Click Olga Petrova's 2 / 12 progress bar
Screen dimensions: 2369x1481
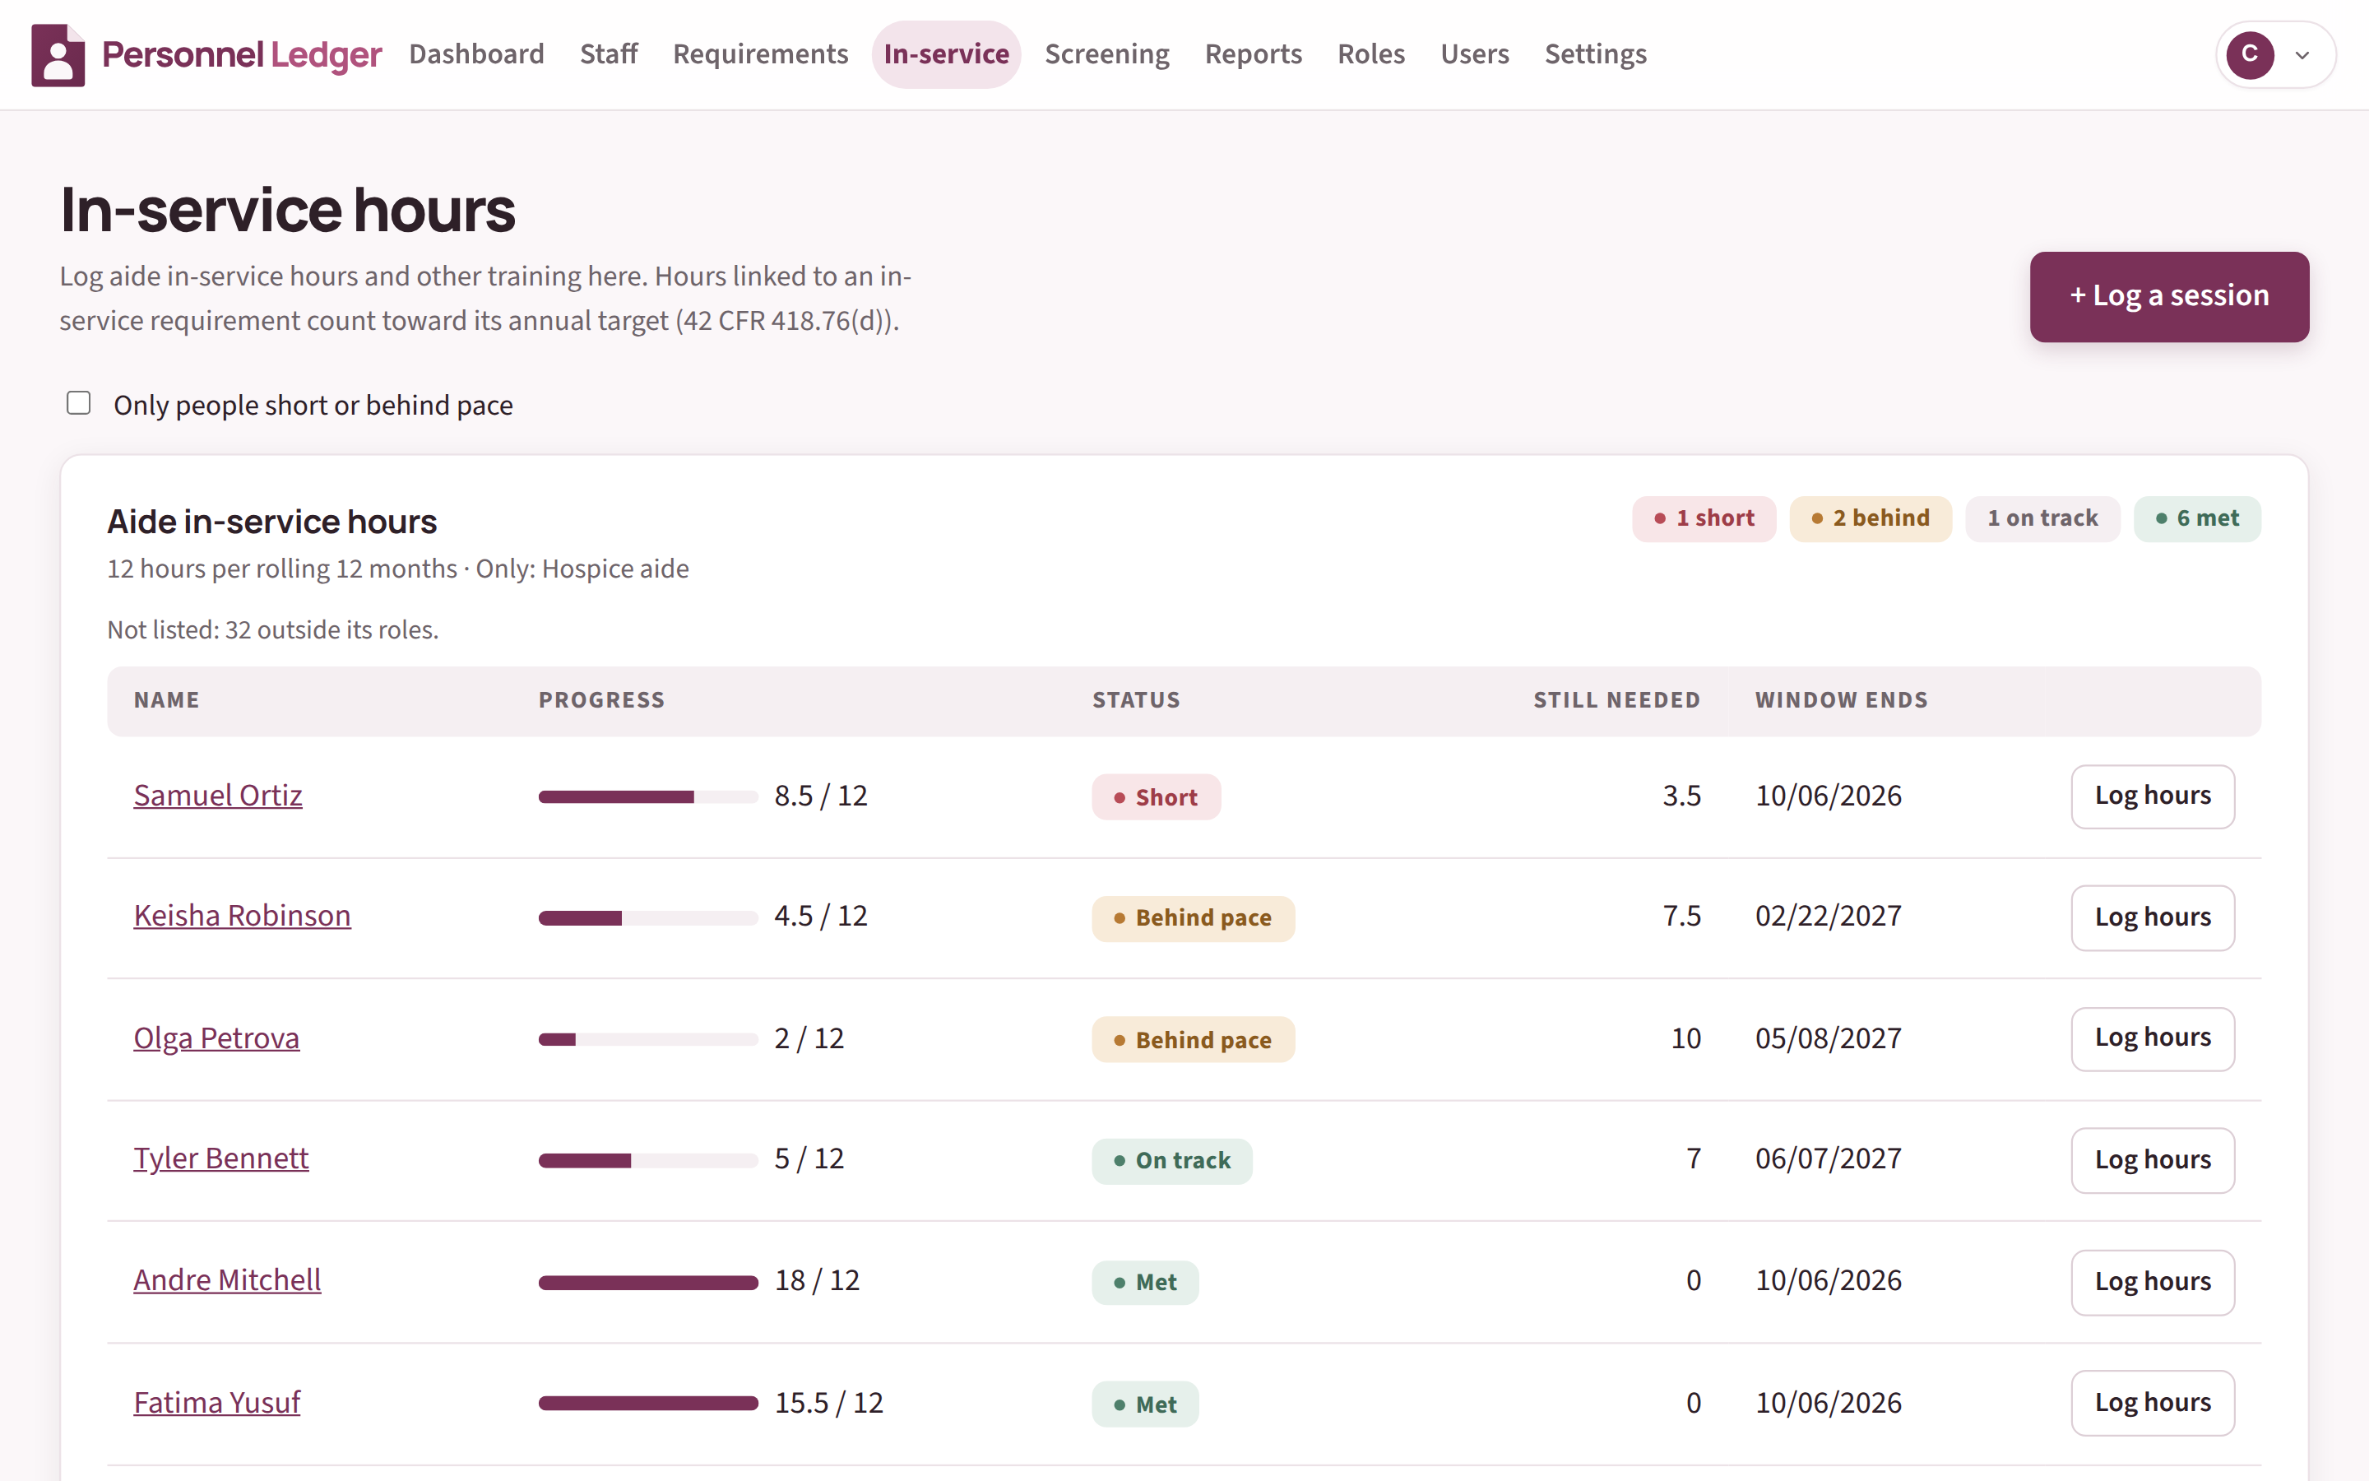pyautogui.click(x=647, y=1039)
